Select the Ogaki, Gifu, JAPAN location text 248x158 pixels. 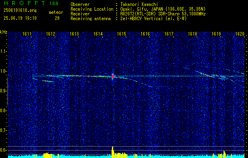pyautogui.click(x=163, y=9)
